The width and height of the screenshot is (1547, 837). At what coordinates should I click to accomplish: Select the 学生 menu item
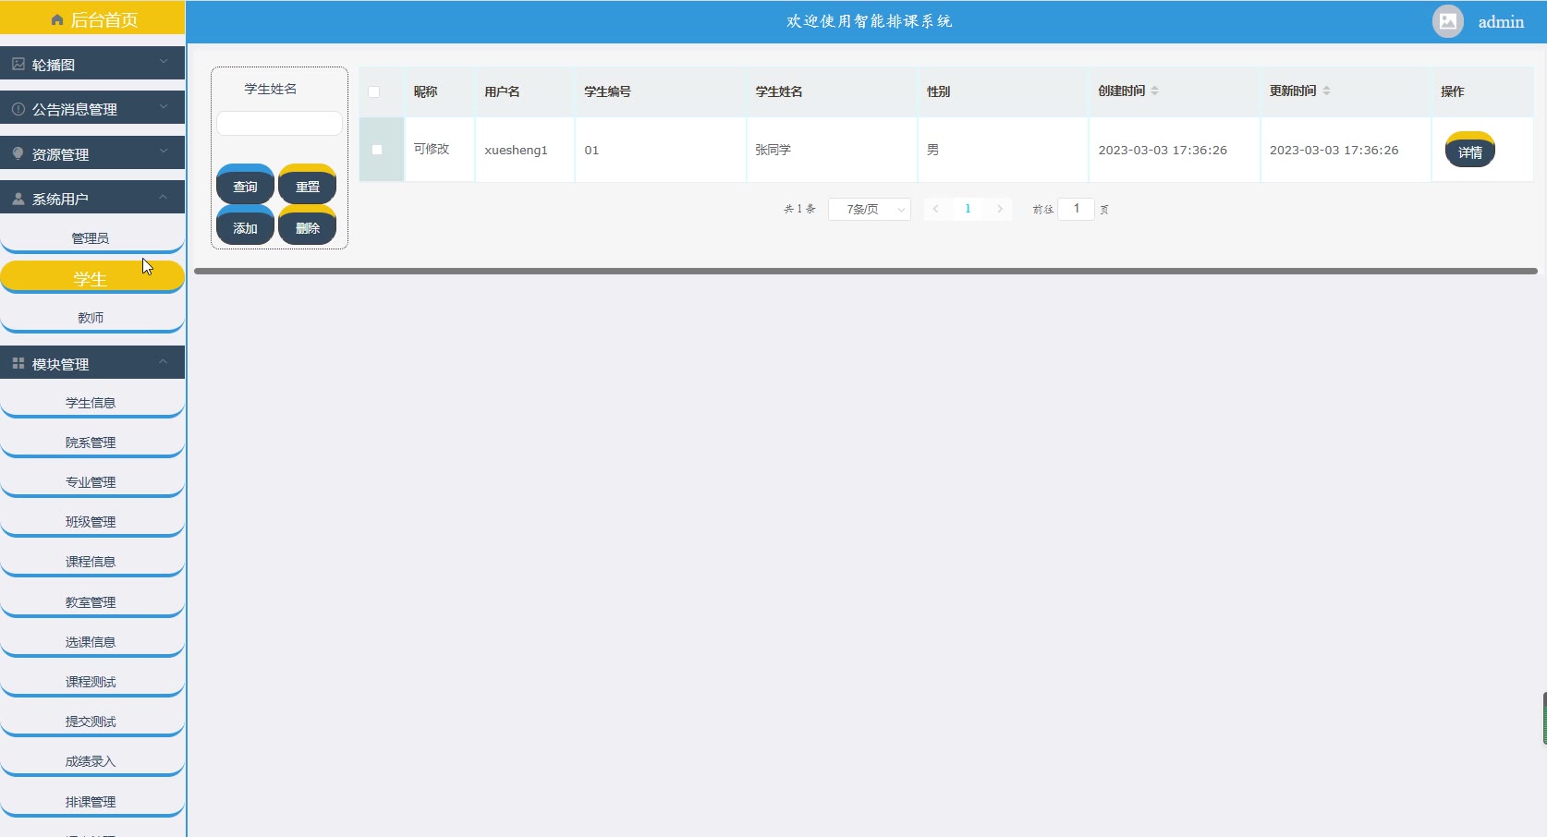point(91,278)
